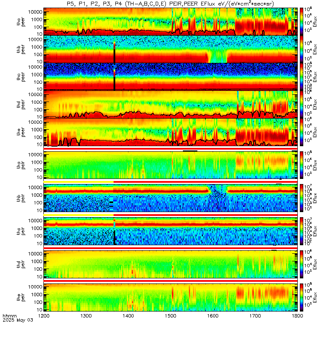This screenshot has height=340, width=319.
Task: Click the thd peer axis label
Action: 21,104
